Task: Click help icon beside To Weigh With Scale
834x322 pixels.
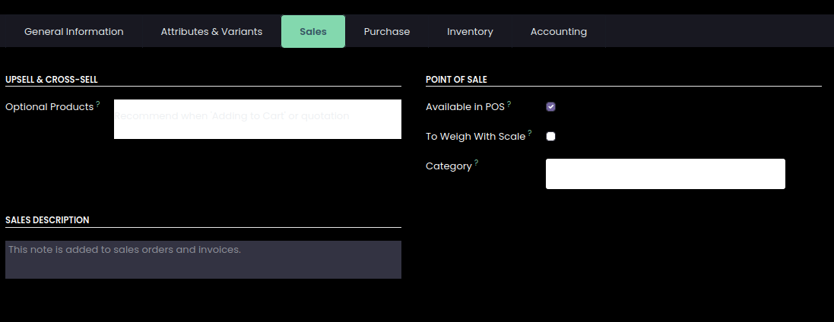Action: (530, 134)
